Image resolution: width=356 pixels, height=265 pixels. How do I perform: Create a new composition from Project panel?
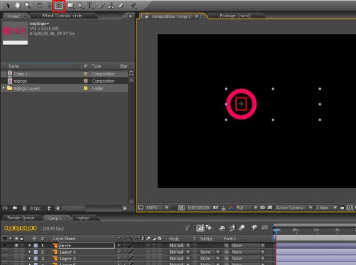[x=24, y=208]
